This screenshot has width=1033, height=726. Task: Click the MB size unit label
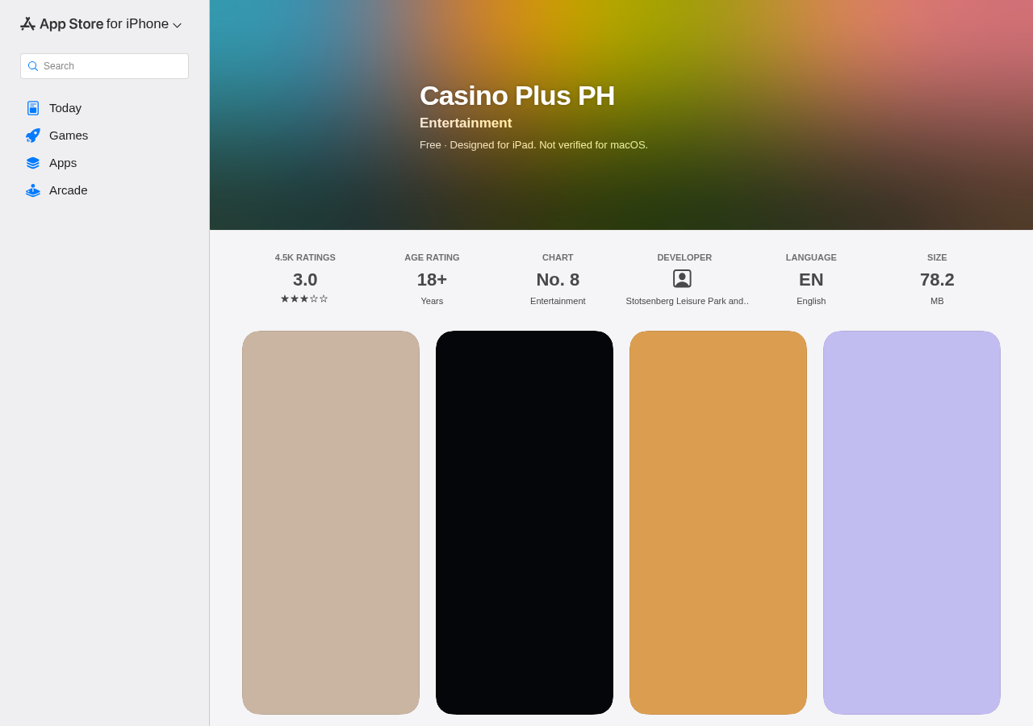tap(937, 301)
